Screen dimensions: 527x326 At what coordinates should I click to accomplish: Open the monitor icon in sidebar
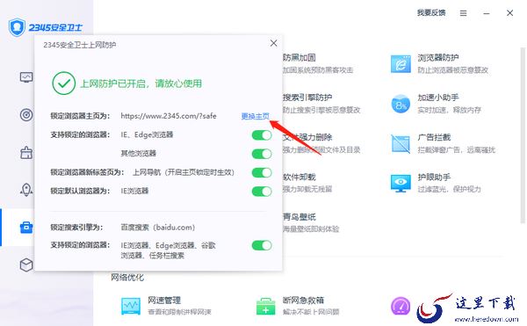26,77
